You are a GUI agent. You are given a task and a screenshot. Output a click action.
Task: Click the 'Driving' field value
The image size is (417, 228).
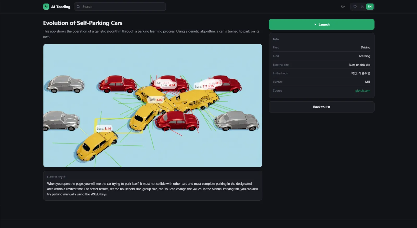(x=365, y=47)
